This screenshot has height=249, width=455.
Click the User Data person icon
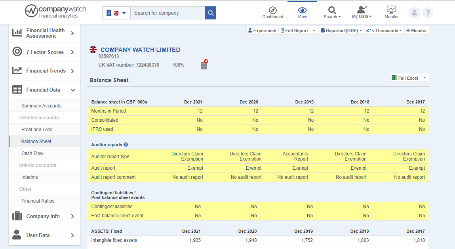click(x=17, y=234)
